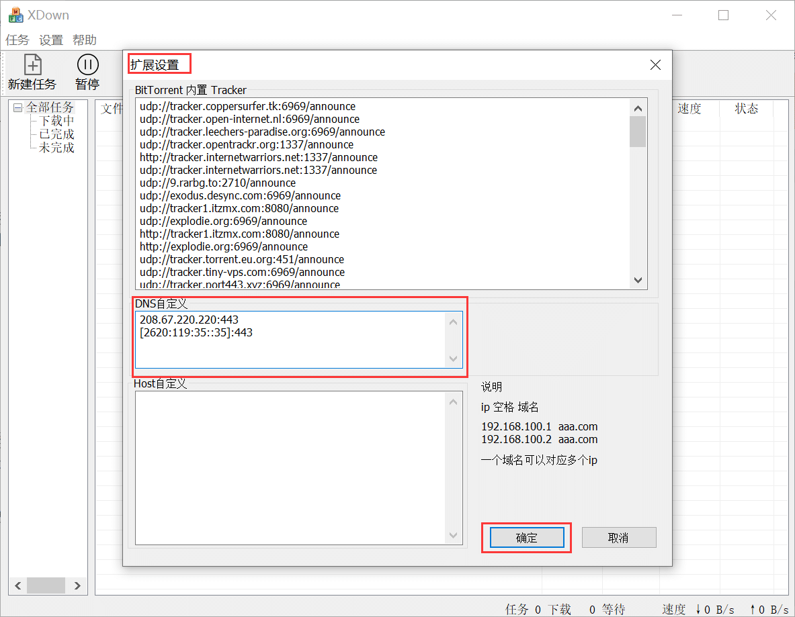Click the tracker list scroll-up arrow
795x617 pixels.
[x=638, y=107]
